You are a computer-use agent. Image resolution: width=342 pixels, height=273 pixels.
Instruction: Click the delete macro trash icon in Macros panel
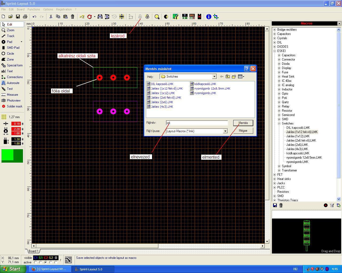281,205
